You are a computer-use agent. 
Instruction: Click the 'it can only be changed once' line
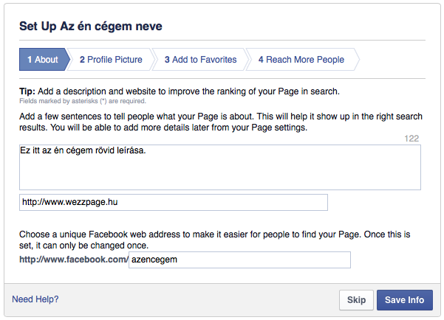click(x=92, y=246)
